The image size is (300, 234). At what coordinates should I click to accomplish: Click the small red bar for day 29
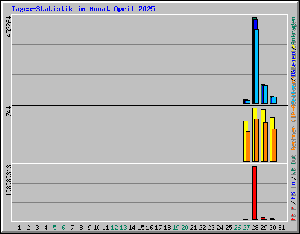tap(263, 218)
